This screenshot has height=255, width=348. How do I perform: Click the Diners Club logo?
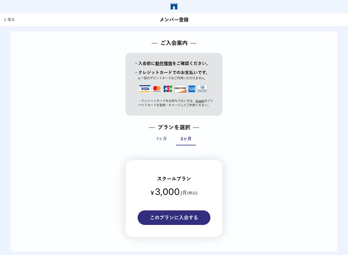tap(202, 89)
